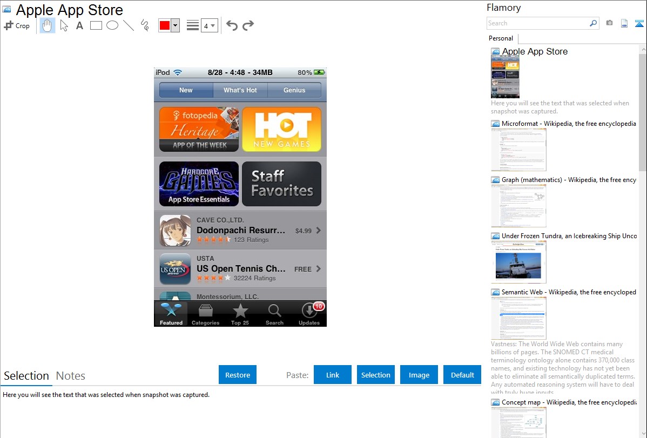Select the rectangle drawing tool
The height and width of the screenshot is (438, 647).
pos(96,25)
